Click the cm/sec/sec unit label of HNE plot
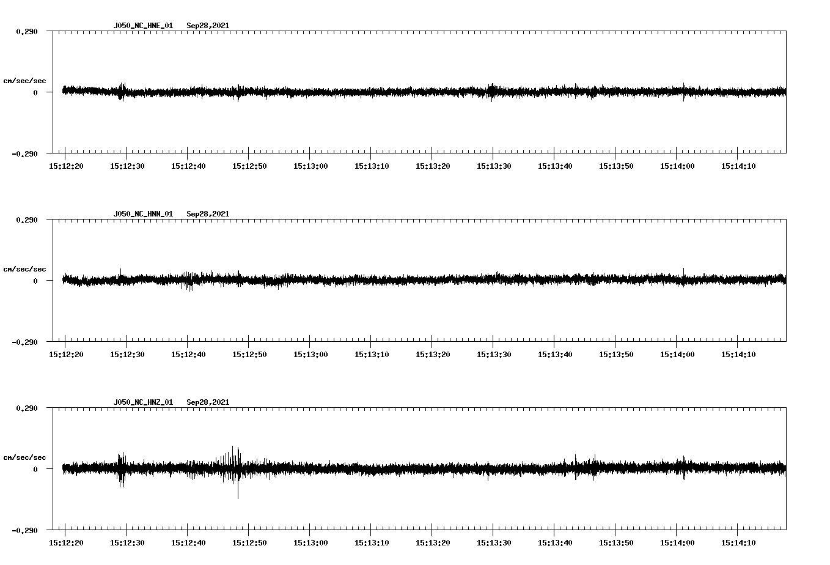Screen dimensions: 830x565 (x=24, y=81)
